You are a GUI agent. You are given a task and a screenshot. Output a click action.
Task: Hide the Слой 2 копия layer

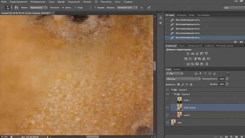[167, 107]
